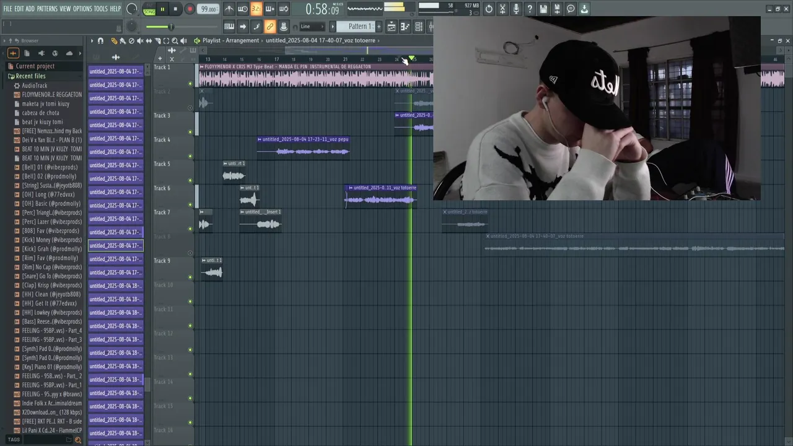Click the microphone recording icon in top toolbar
This screenshot has width=793, height=446.
coord(516,9)
